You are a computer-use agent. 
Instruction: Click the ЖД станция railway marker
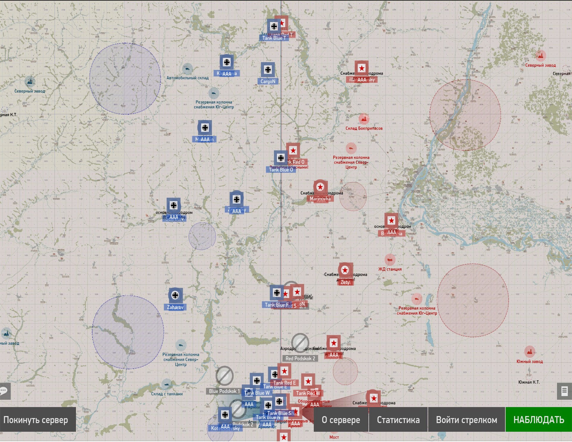[x=390, y=260]
